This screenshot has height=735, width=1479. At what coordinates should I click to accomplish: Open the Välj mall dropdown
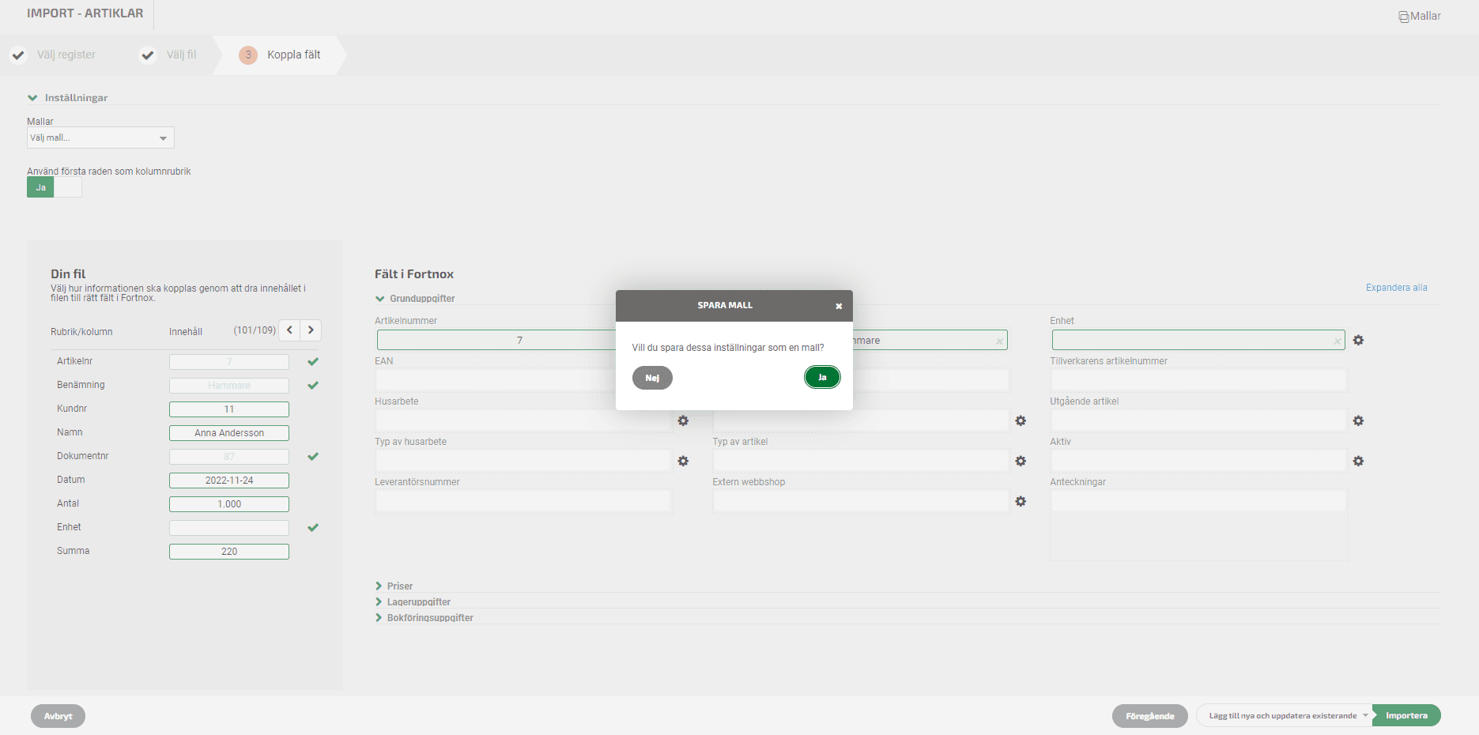point(100,138)
